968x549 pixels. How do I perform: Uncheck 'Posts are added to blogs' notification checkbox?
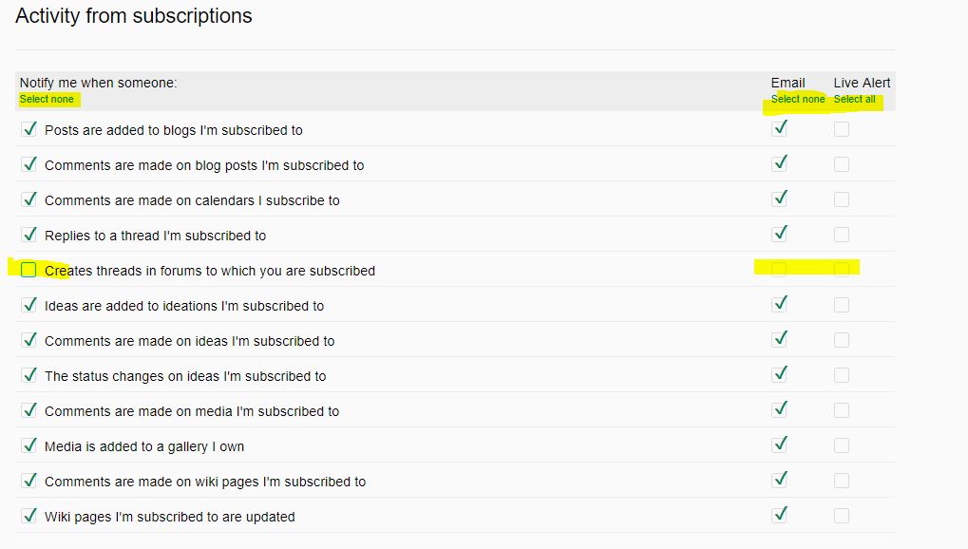tap(28, 129)
